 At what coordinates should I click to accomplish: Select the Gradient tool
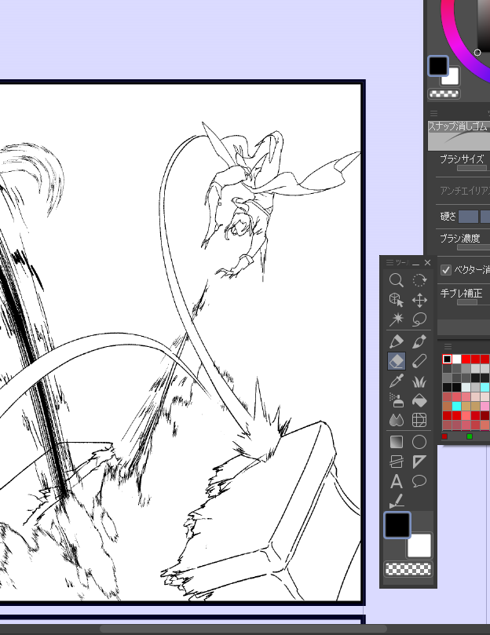396,442
